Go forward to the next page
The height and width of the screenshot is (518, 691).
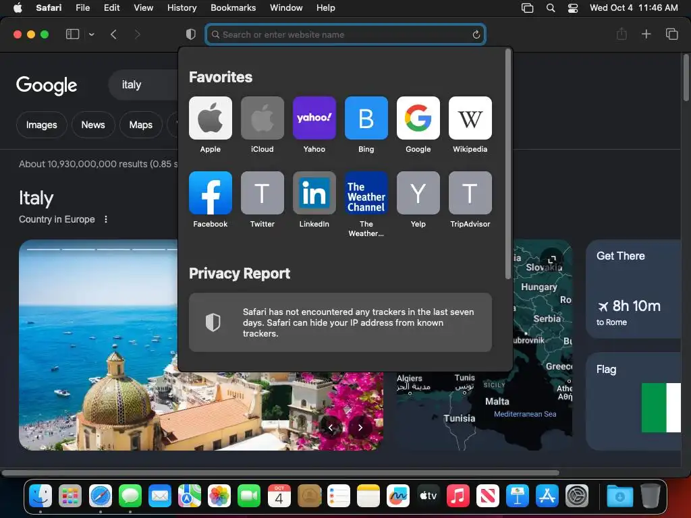[x=137, y=34]
